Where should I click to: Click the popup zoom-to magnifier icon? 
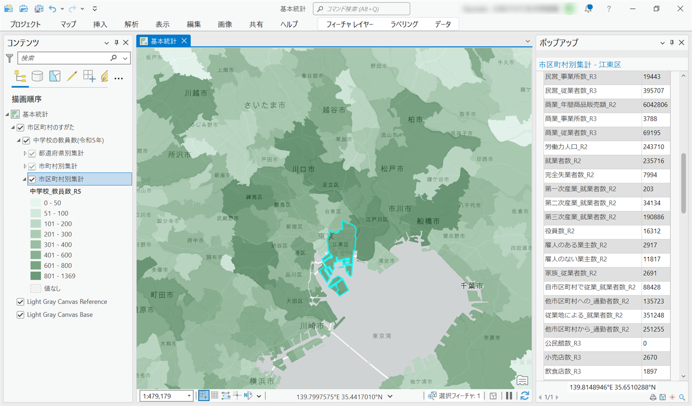pos(682,397)
